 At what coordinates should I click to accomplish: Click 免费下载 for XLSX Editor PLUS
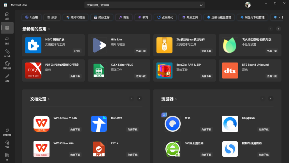click(141, 76)
